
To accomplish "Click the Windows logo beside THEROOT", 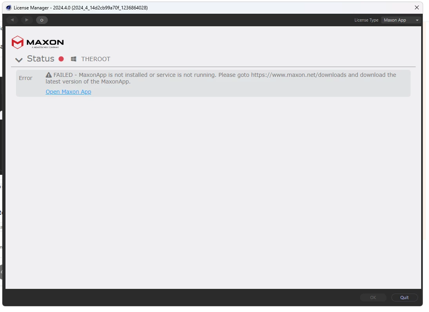I will point(73,59).
